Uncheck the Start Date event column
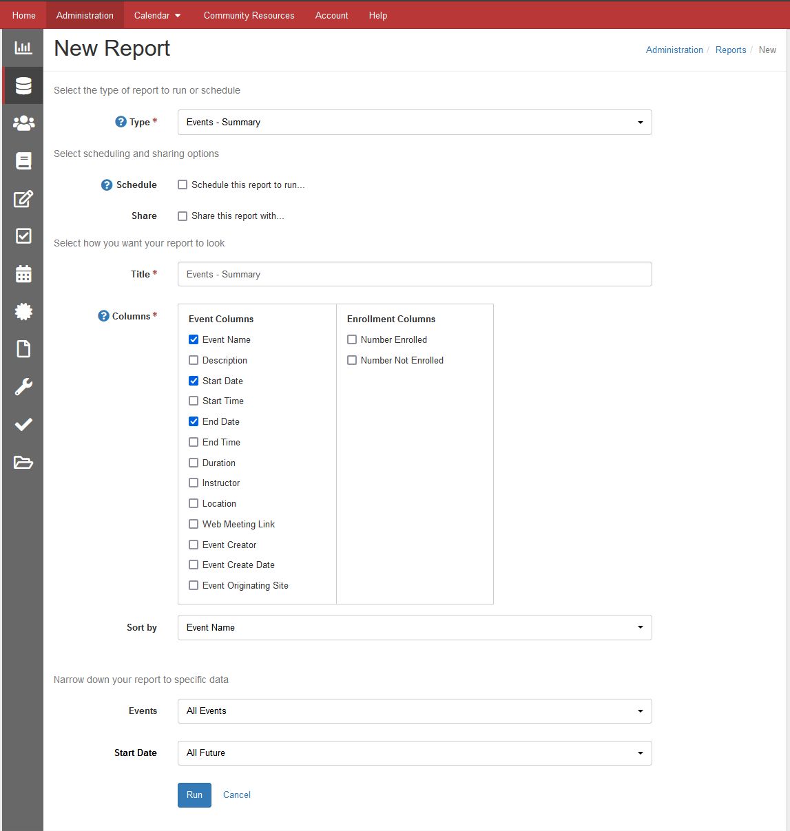The image size is (790, 831). click(194, 381)
